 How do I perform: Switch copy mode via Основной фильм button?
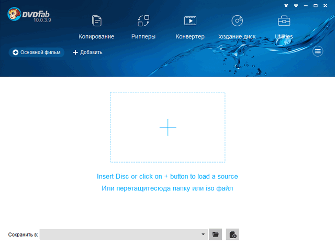tap(37, 52)
